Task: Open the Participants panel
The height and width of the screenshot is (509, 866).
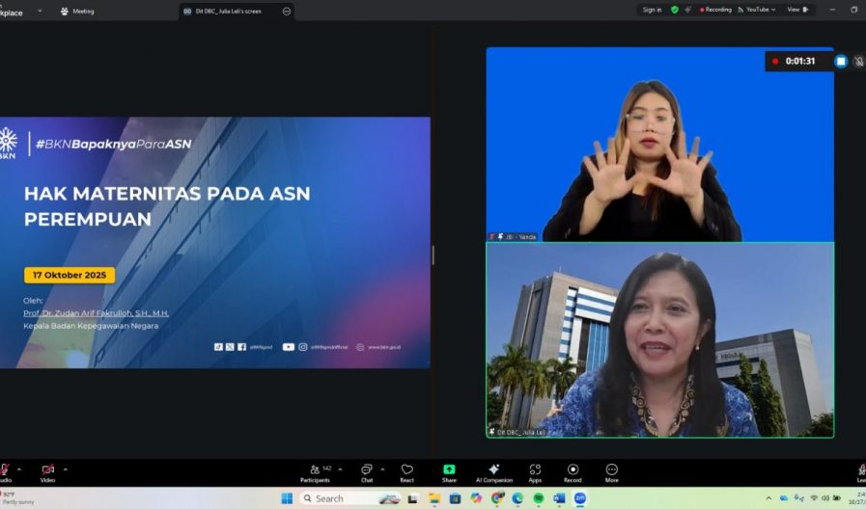Action: coord(315,470)
